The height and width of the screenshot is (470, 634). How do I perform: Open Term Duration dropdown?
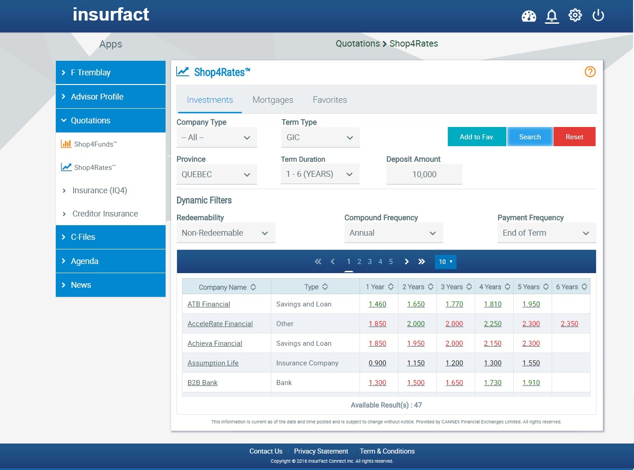coord(320,174)
